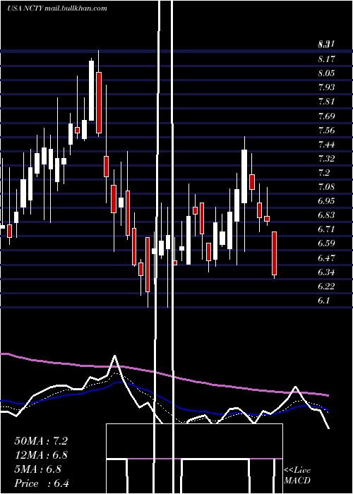The image size is (353, 494).
Task: Click the tallest white candlestick near the peak
Action: [91, 90]
